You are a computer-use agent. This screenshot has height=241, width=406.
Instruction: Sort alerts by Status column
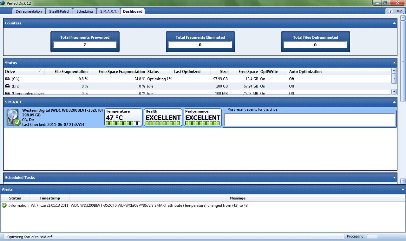(15, 198)
